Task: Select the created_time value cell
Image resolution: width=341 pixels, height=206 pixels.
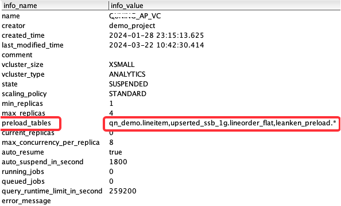Action: click(156, 35)
